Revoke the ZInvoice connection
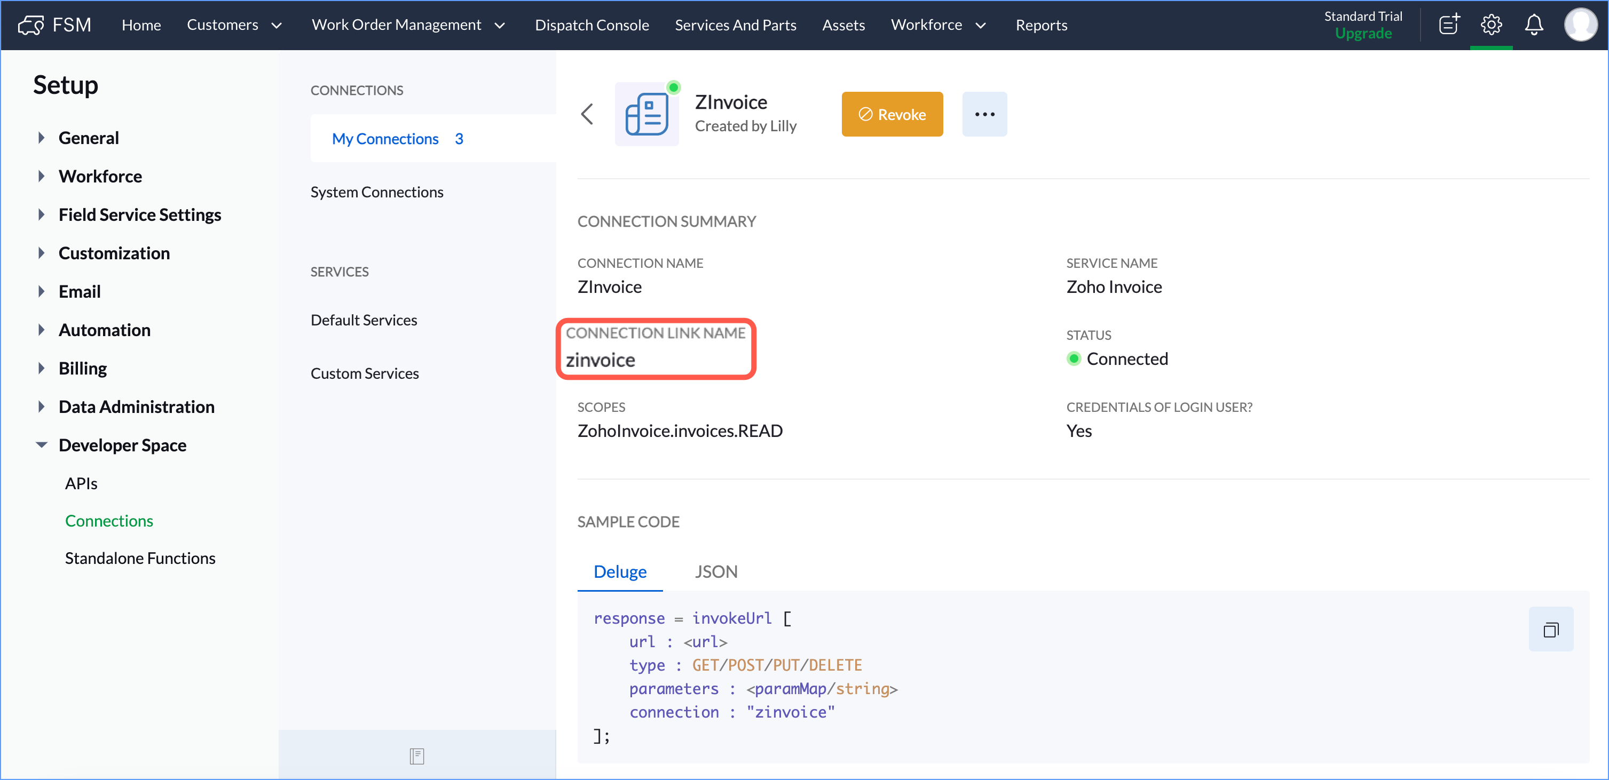The width and height of the screenshot is (1609, 780). (892, 114)
